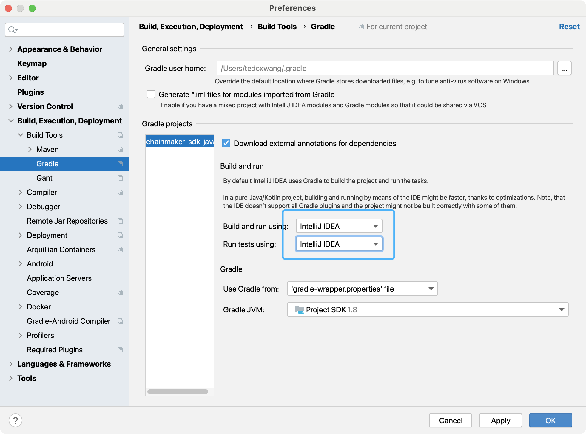586x434 pixels.
Task: Open the Run tests using dropdown
Action: 339,244
